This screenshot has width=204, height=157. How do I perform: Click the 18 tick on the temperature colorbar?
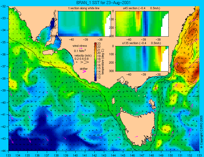click(x=99, y=59)
